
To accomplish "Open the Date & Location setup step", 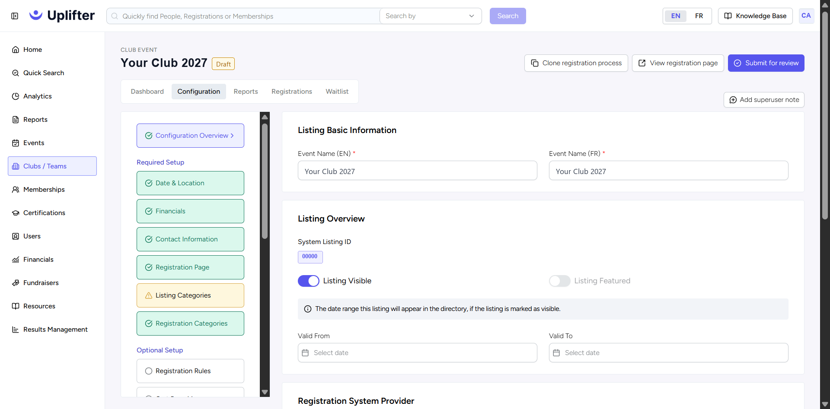I will [190, 183].
